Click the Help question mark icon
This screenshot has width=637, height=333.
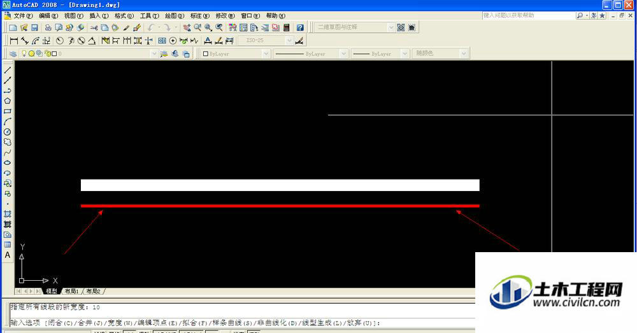(x=300, y=27)
